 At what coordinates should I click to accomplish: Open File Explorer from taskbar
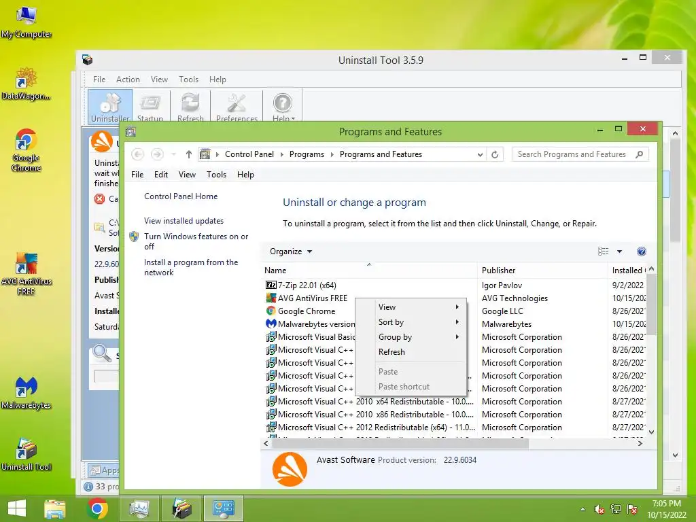click(55, 508)
